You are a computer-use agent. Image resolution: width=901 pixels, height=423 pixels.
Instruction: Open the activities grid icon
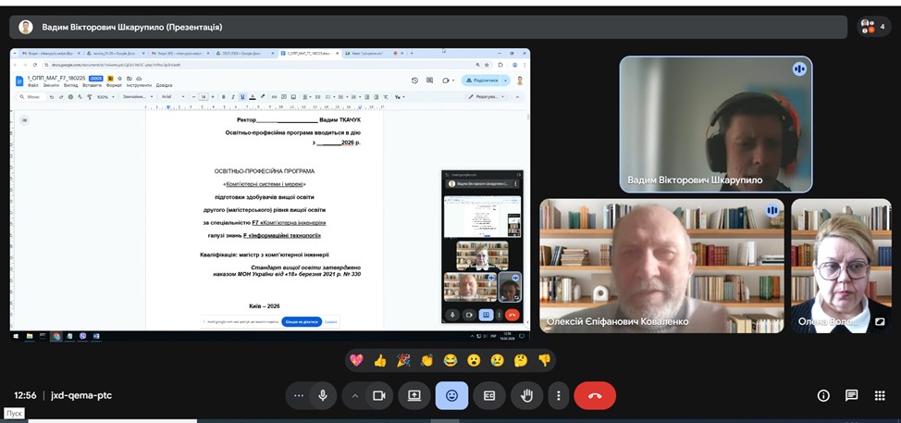880,395
